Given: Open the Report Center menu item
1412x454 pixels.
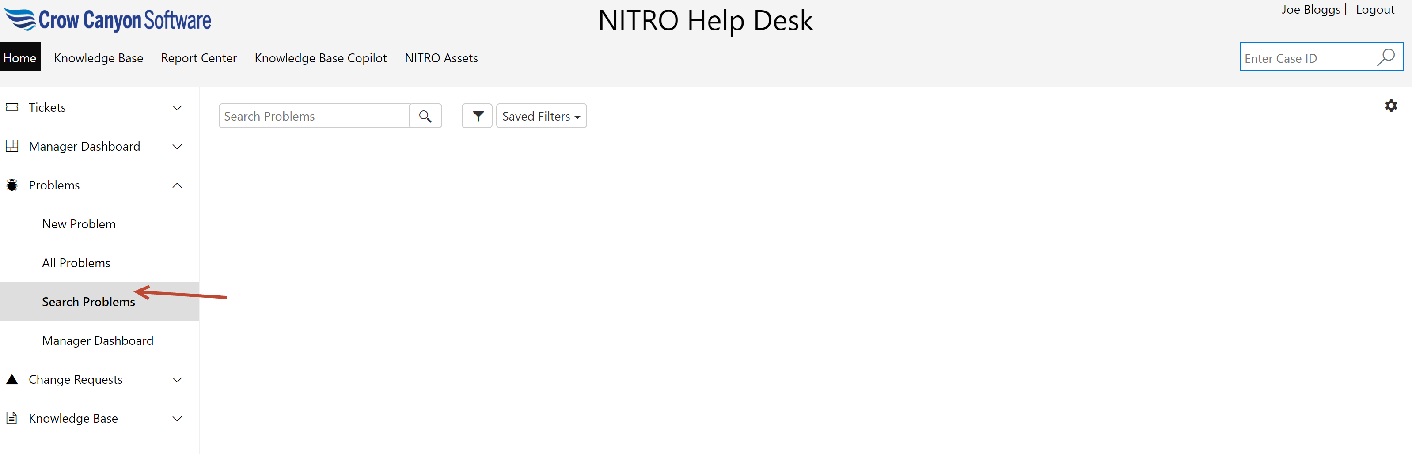Looking at the screenshot, I should tap(198, 58).
